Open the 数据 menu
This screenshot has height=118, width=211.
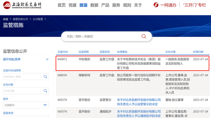coord(94,5)
